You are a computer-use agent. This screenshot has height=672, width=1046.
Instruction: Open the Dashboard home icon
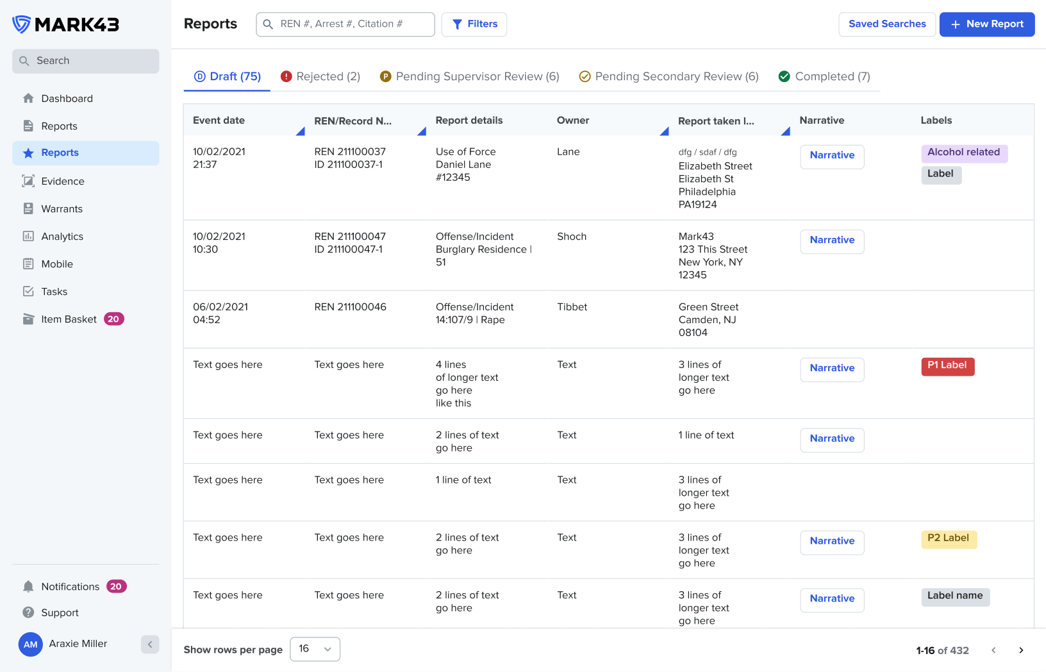pyautogui.click(x=28, y=98)
